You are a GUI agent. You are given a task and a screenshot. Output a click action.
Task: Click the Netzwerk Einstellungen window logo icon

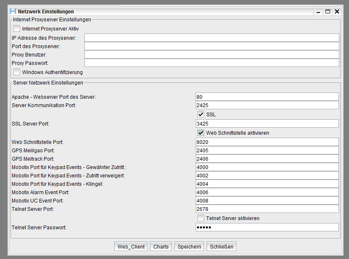tap(13, 12)
